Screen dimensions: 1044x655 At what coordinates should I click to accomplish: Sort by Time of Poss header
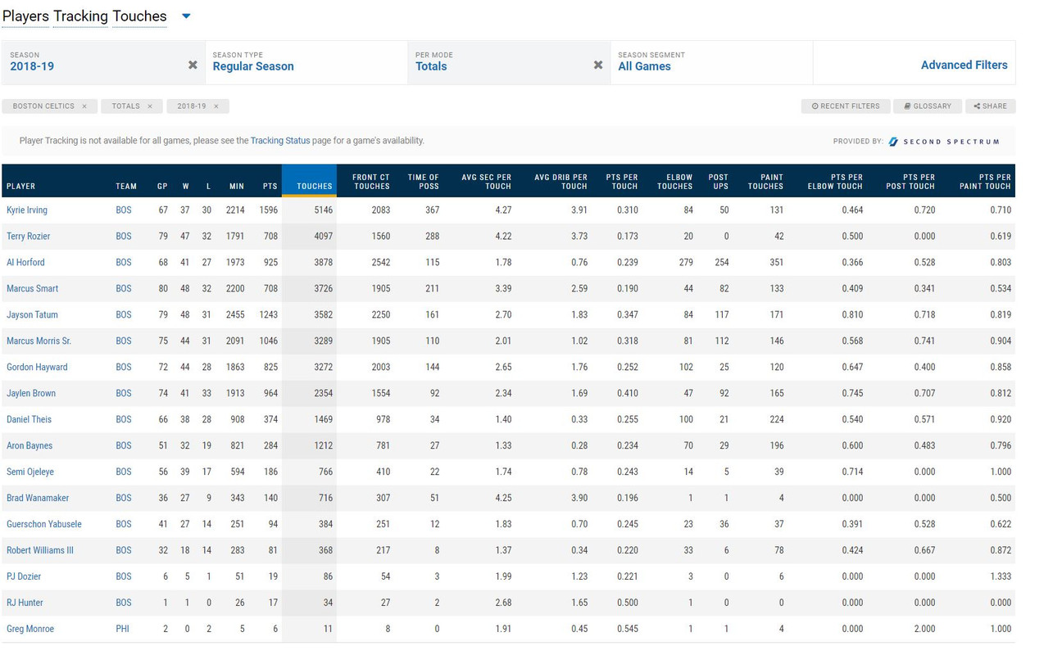pos(424,182)
